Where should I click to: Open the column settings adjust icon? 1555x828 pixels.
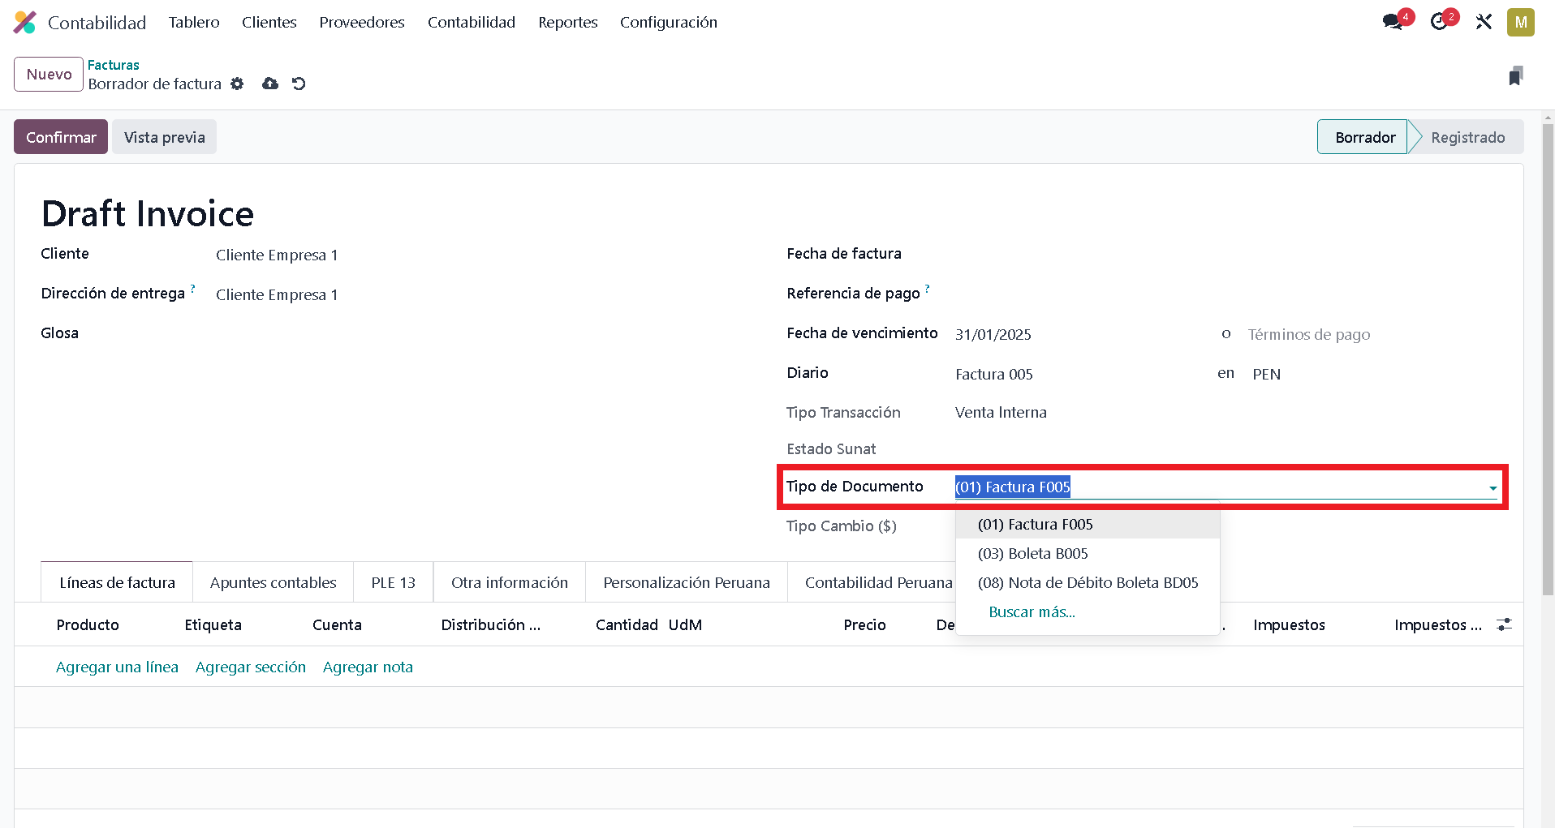(1504, 624)
